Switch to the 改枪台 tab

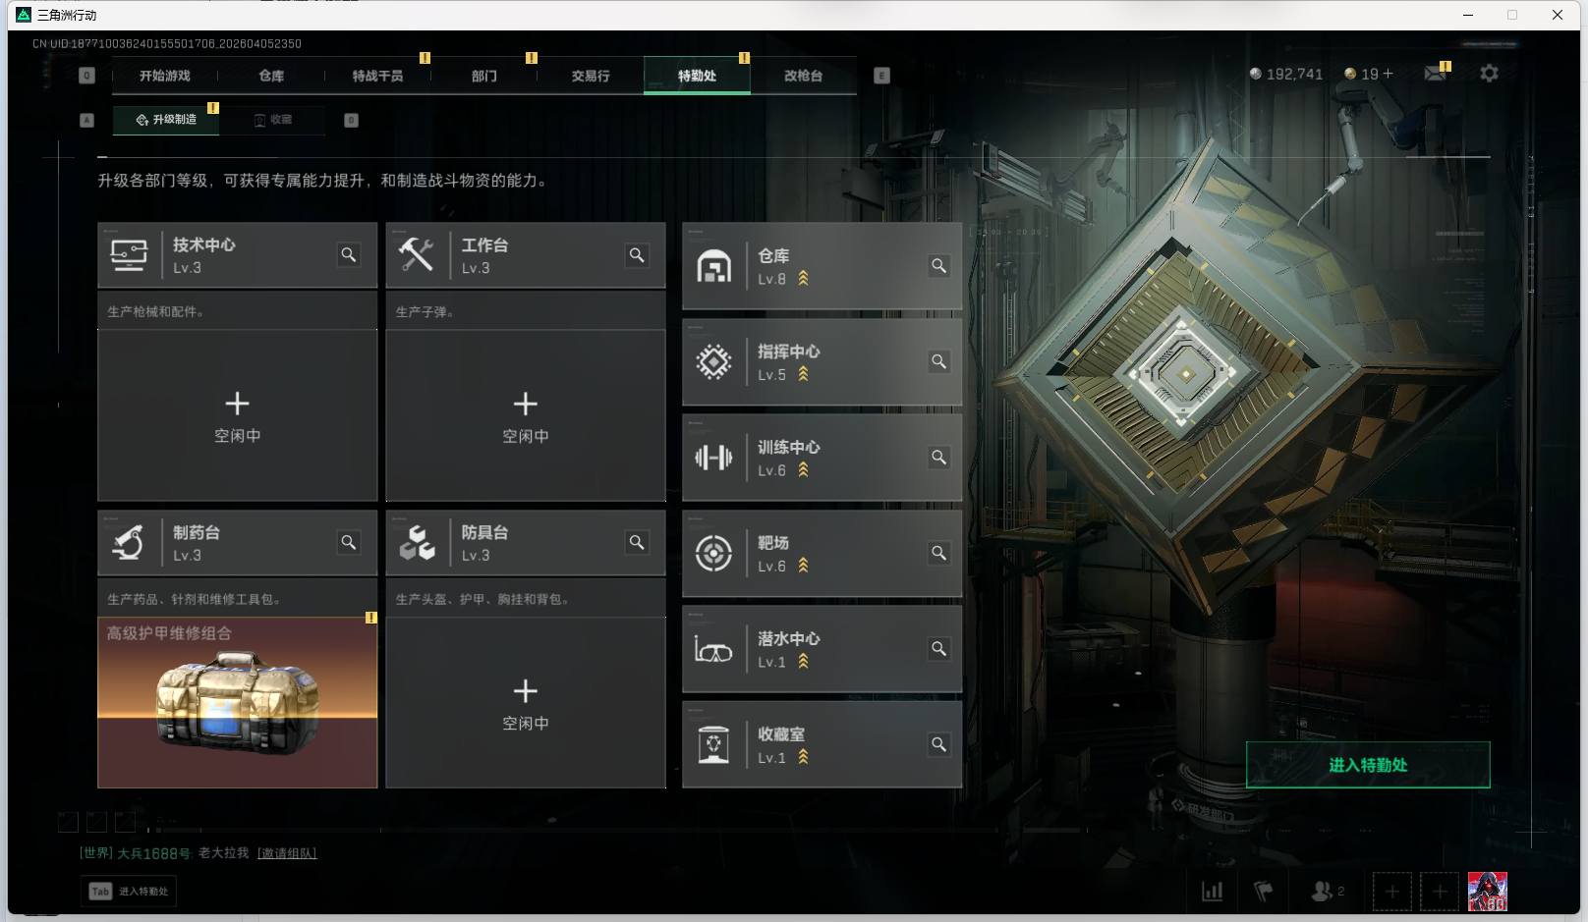click(803, 76)
